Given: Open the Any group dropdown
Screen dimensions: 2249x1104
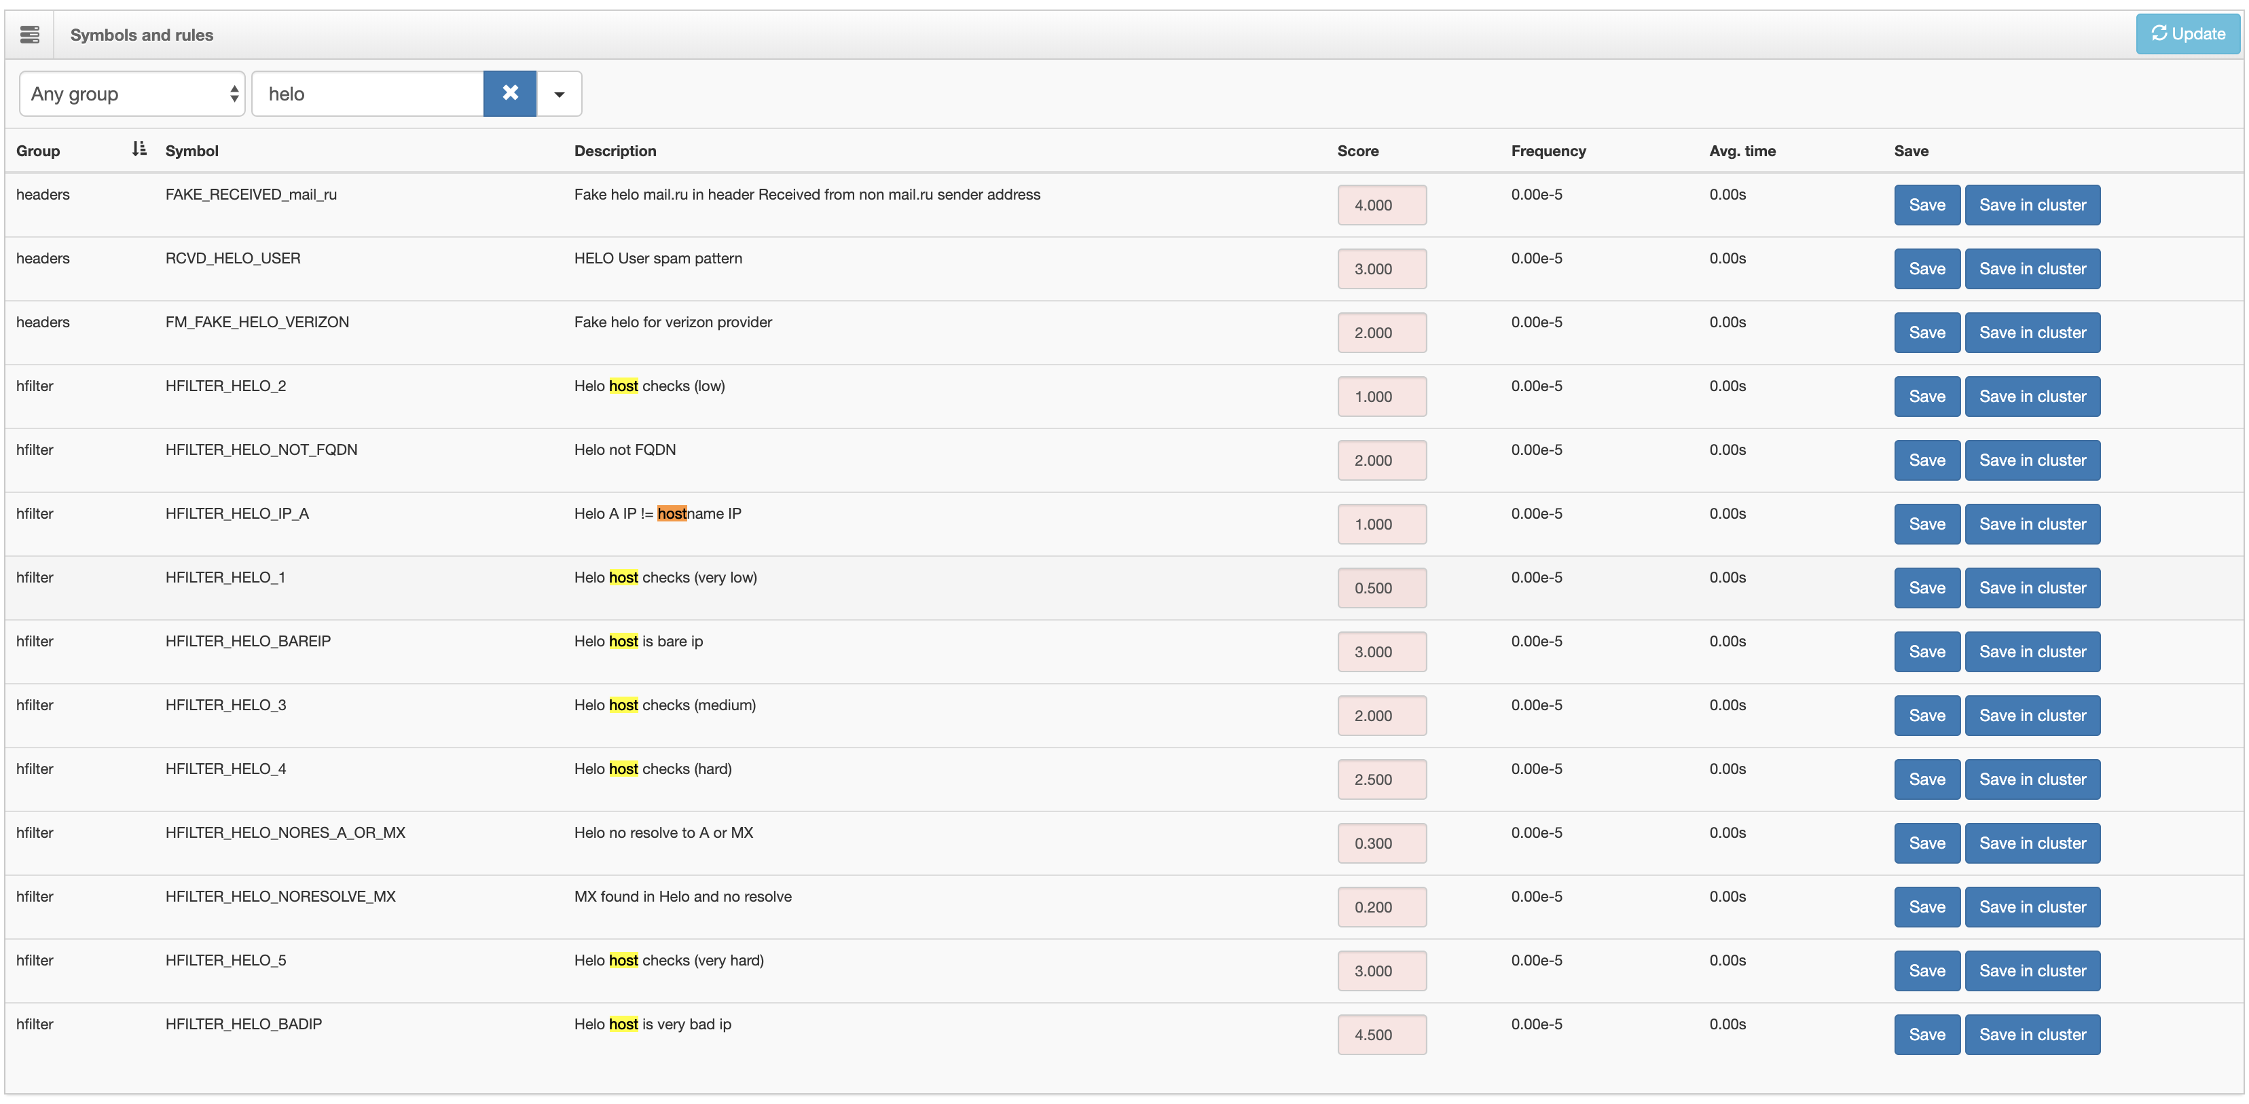Looking at the screenshot, I should [x=132, y=94].
